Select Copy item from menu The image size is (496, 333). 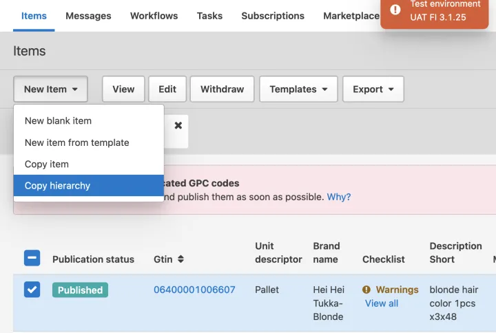pyautogui.click(x=47, y=164)
